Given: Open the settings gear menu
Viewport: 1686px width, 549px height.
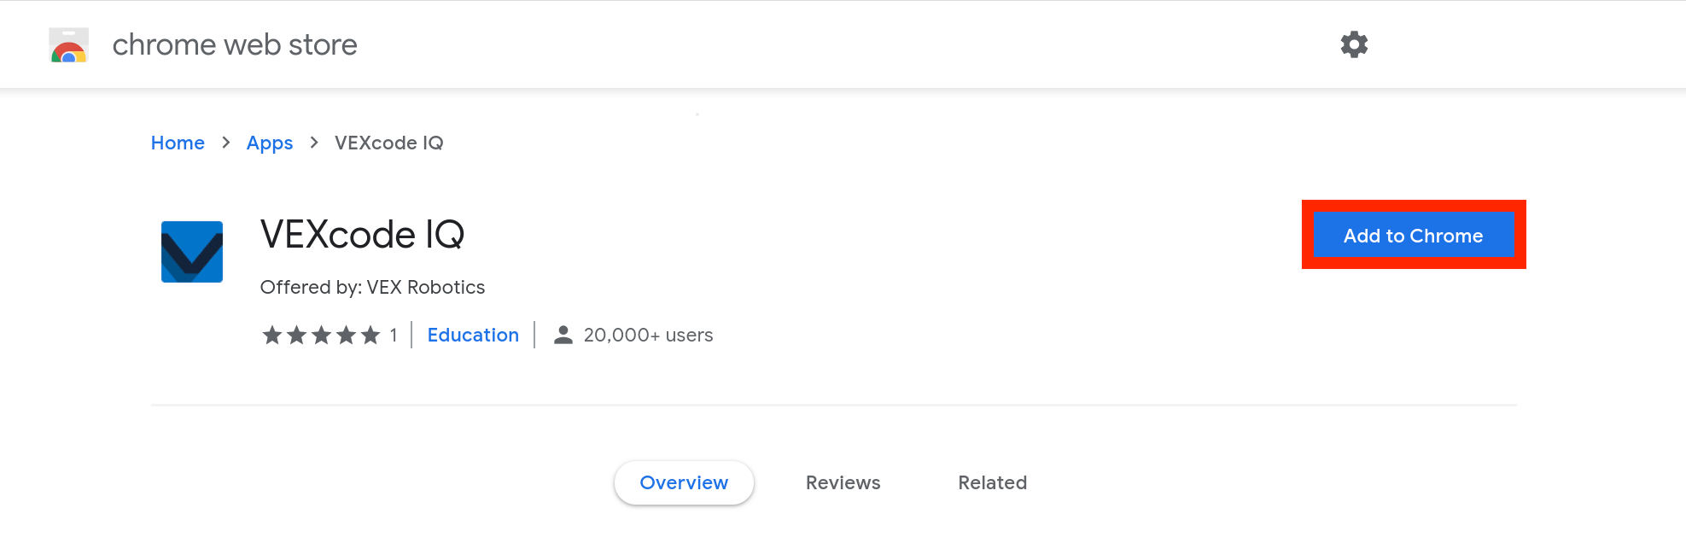Looking at the screenshot, I should tap(1355, 44).
